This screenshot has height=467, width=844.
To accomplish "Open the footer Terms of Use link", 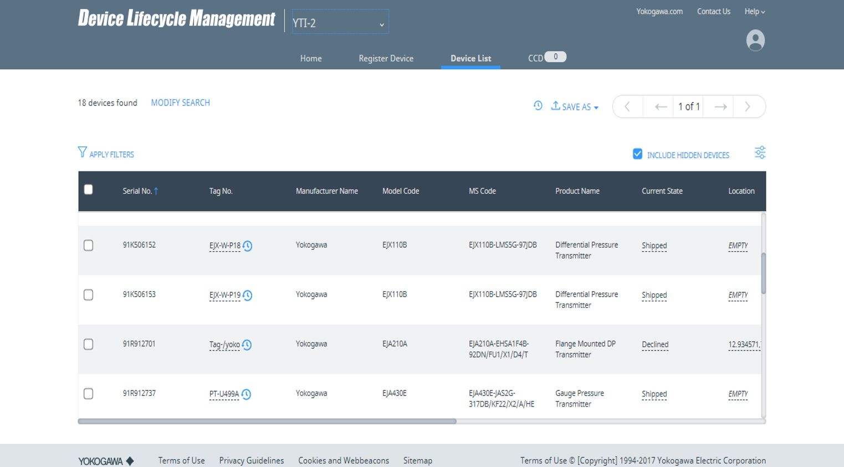I will click(x=181, y=460).
